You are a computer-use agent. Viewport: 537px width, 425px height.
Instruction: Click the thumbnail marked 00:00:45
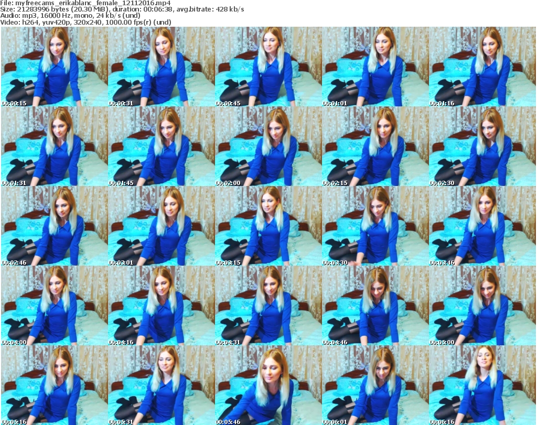click(x=268, y=67)
